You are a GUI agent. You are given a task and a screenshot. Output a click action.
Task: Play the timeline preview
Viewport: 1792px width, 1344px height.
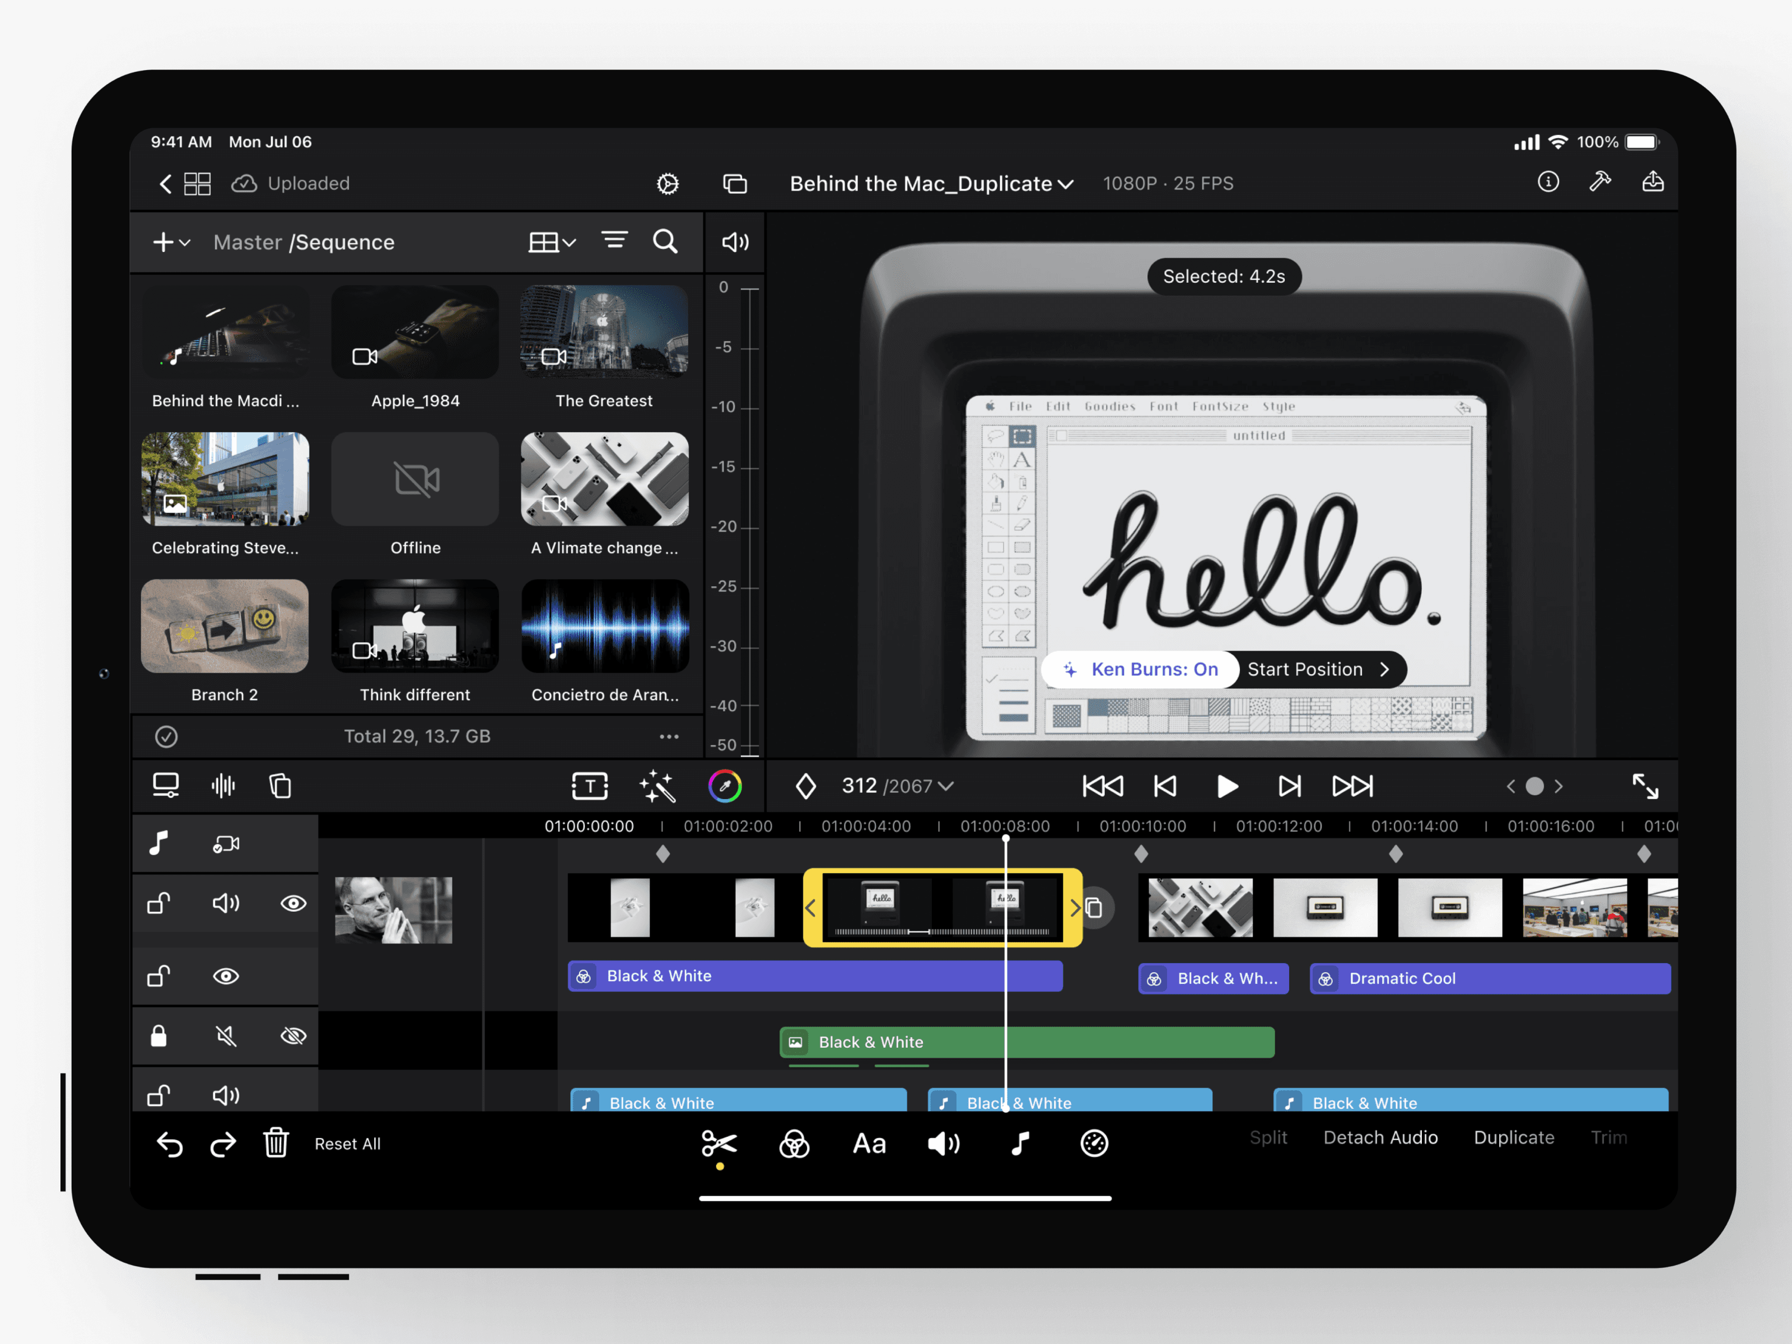point(1228,786)
